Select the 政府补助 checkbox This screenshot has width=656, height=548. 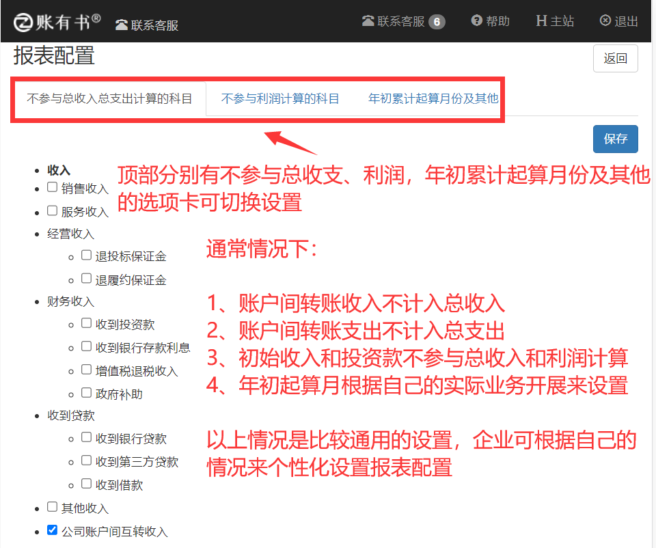86,392
